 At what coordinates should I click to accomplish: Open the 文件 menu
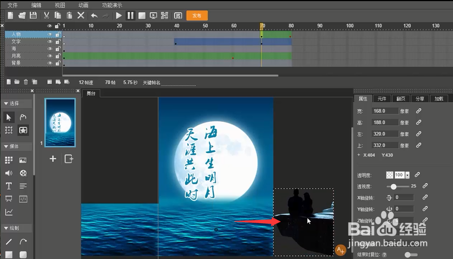point(12,5)
